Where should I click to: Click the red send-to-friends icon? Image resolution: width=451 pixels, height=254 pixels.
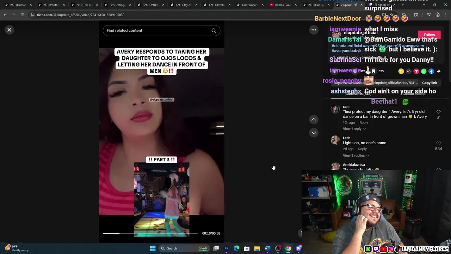click(416, 71)
